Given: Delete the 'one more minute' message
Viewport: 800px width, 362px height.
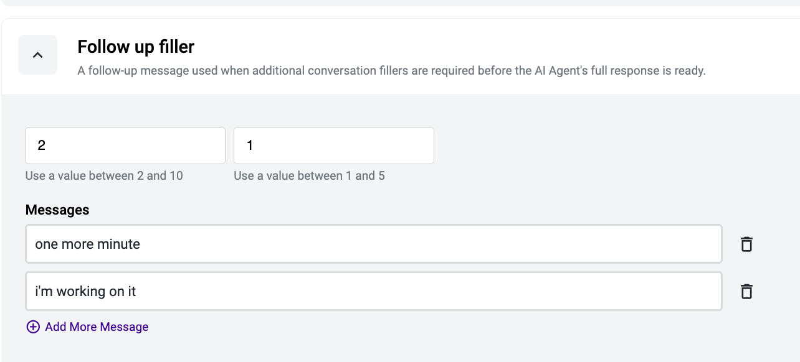Looking at the screenshot, I should [746, 244].
